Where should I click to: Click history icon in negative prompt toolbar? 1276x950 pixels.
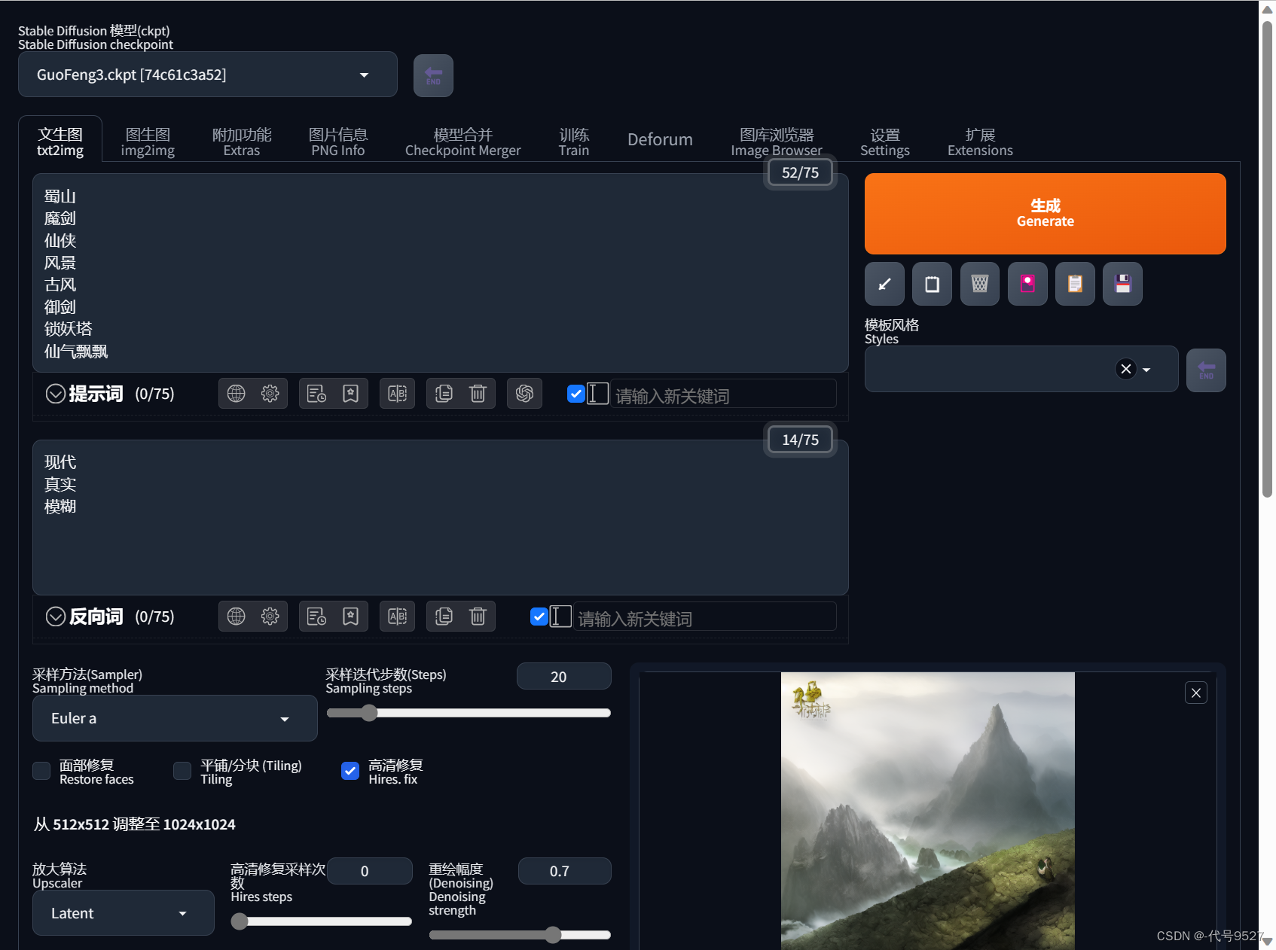point(316,616)
